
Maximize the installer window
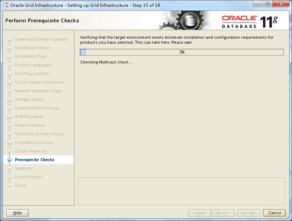[x=268, y=4]
